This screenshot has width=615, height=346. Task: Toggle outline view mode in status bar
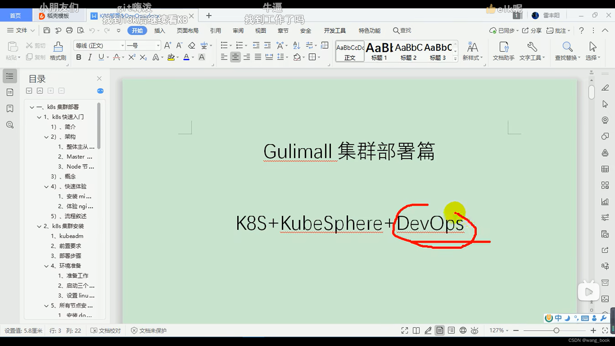point(451,330)
